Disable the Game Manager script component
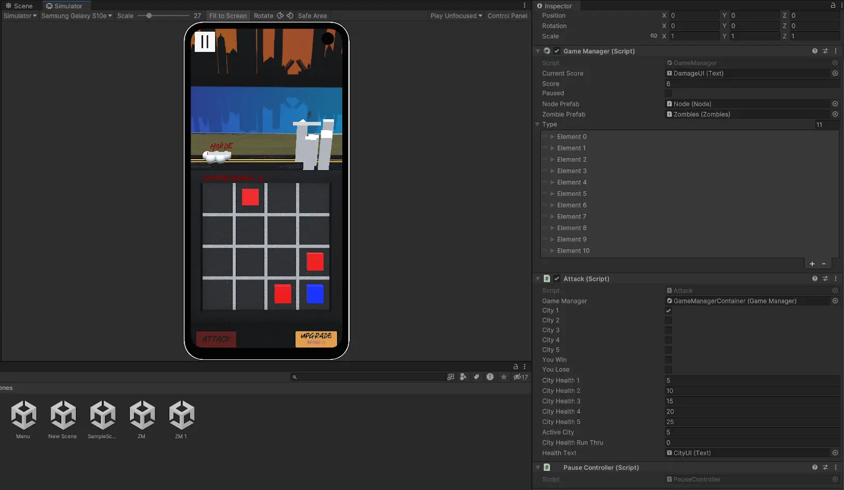 tap(557, 51)
